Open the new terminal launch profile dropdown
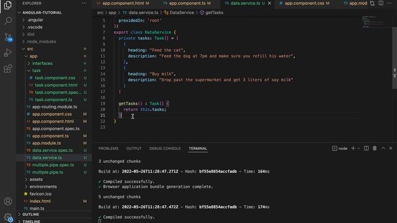Viewport: 397px width, 223px height. pos(359,149)
